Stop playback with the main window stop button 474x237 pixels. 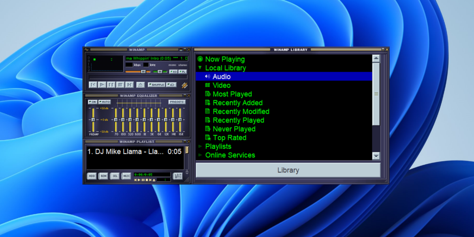pyautogui.click(x=120, y=85)
